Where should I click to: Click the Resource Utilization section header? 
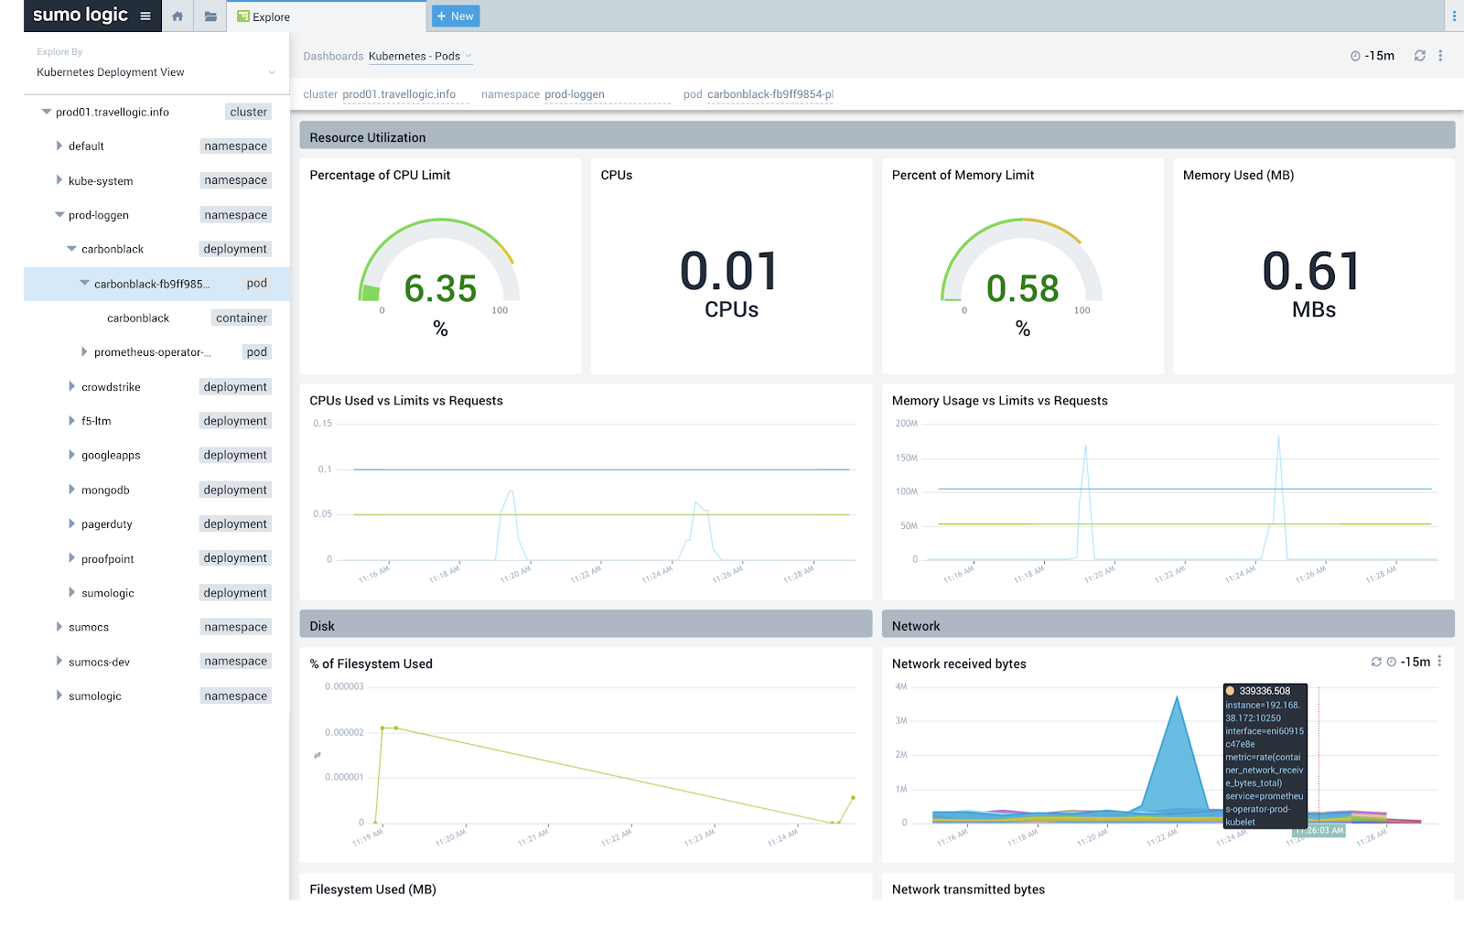tap(877, 137)
